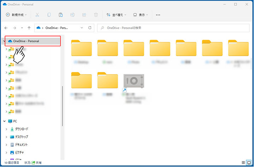This screenshot has width=254, height=167.
Task: Switch to large icons view in status bar
Action: pyautogui.click(x=249, y=163)
